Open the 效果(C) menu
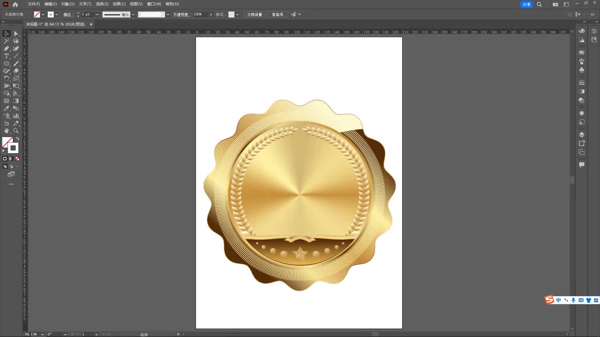The width and height of the screenshot is (600, 337). click(x=120, y=4)
